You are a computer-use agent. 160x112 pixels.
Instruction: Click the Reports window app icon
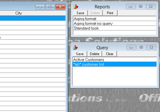(x=76, y=7)
